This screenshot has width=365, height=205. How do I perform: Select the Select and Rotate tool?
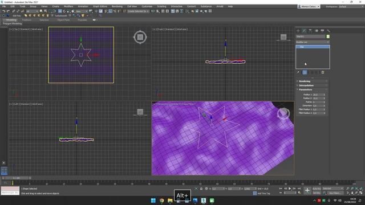tap(64, 11)
